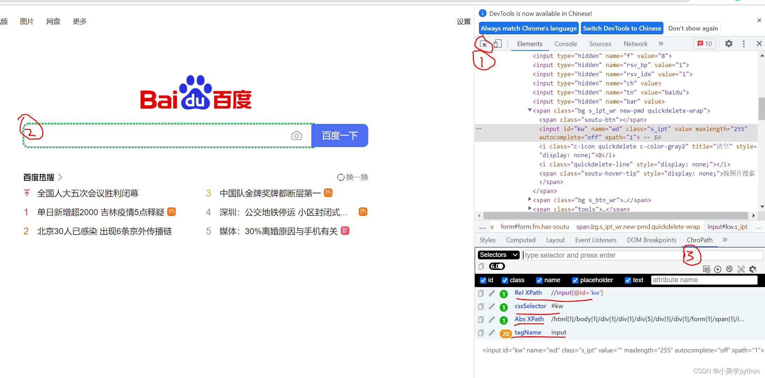The width and height of the screenshot is (765, 378).
Task: Click hot search 全国人大五次会议胜利闭幕
Action: [88, 193]
